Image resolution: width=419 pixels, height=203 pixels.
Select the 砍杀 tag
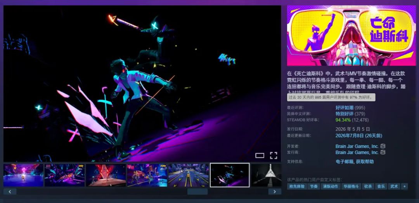(x=368, y=186)
